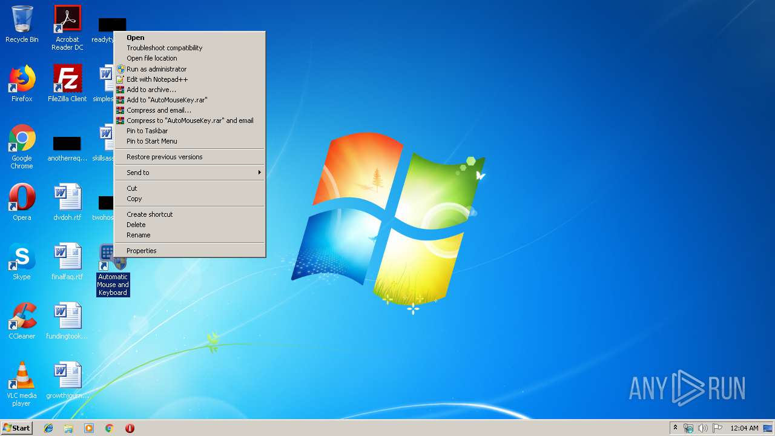Choose Pin to Taskbar
The width and height of the screenshot is (775, 436).
click(x=190, y=131)
